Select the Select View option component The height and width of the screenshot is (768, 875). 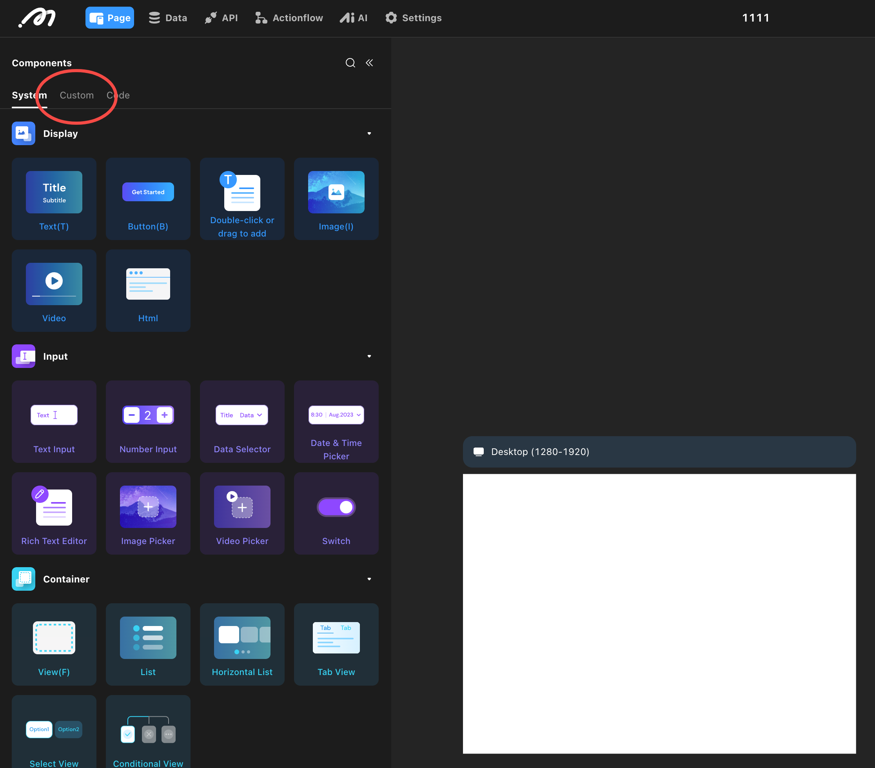(x=54, y=733)
